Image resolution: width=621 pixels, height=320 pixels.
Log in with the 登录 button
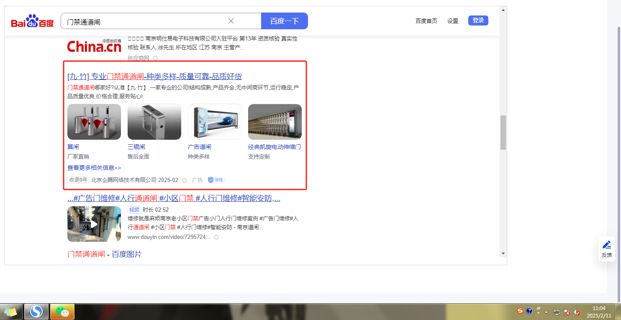(x=478, y=20)
